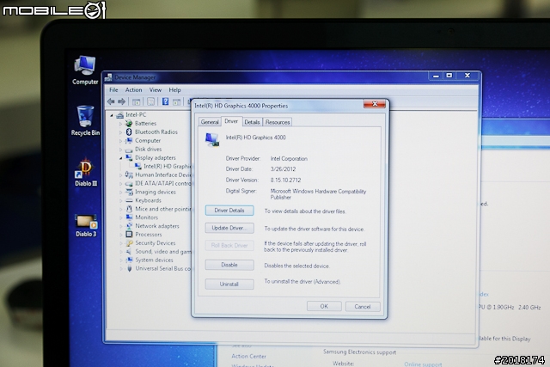550x367 pixels.
Task: Open the Diablo 3 video file icon
Action: (86, 225)
